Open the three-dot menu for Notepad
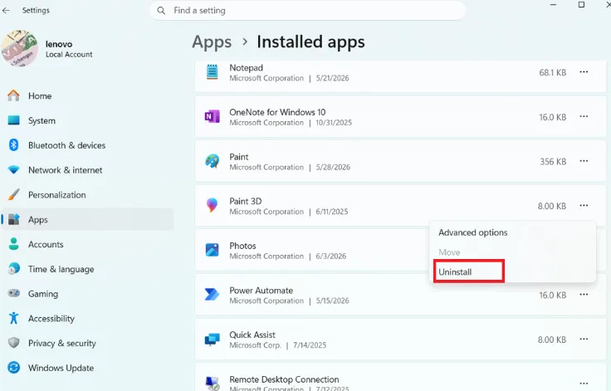Viewport: 611px width, 391px height. [584, 72]
